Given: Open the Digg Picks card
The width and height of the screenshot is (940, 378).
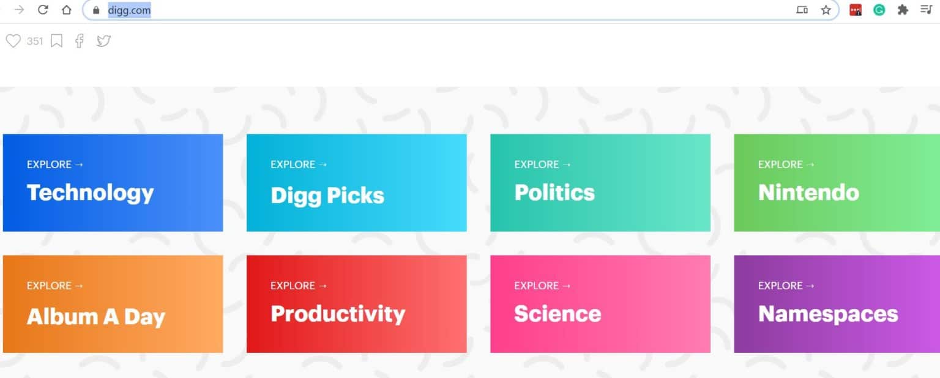Looking at the screenshot, I should tap(356, 183).
